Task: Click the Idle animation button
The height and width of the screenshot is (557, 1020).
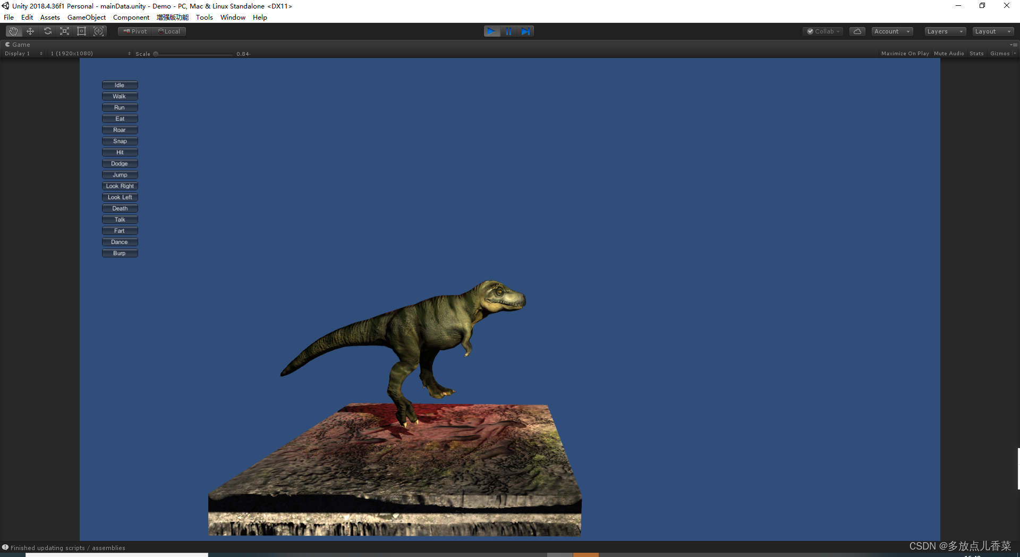Action: pos(120,85)
